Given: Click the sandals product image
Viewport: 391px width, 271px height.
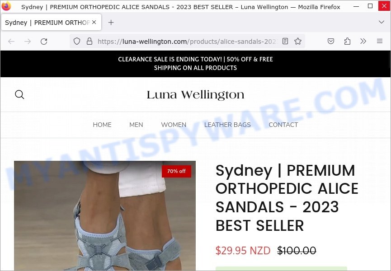Looking at the screenshot, I should [x=105, y=216].
